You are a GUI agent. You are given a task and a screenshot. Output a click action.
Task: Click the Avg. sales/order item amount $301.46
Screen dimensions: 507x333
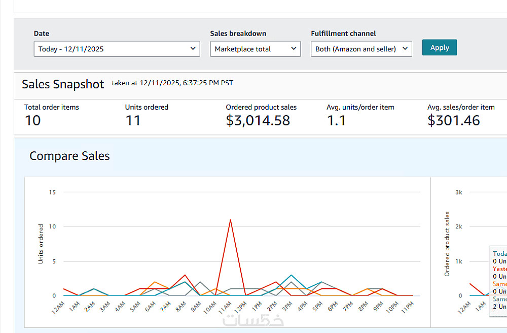[453, 120]
